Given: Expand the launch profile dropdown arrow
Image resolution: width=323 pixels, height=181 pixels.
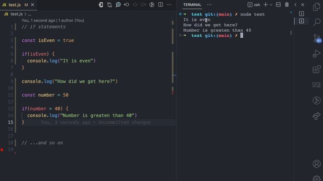Looking at the screenshot, I should (271, 5).
